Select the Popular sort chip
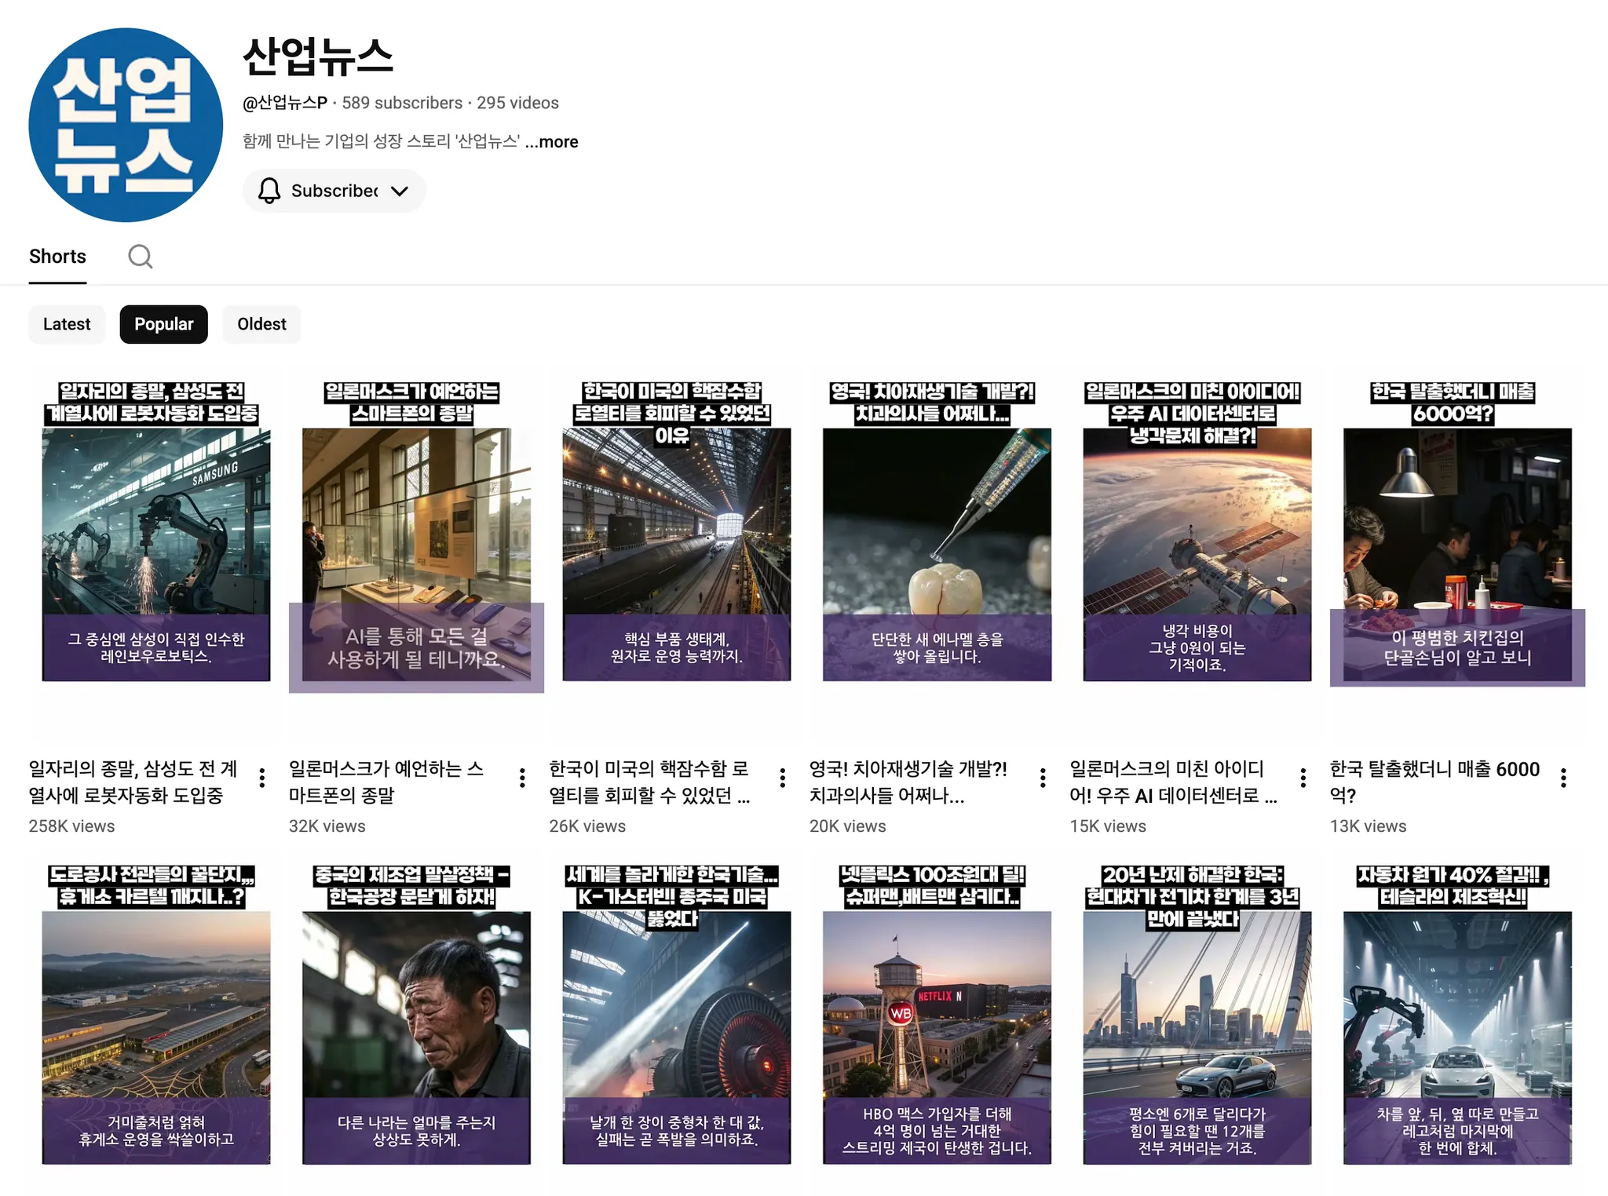This screenshot has height=1196, width=1608. tap(163, 324)
